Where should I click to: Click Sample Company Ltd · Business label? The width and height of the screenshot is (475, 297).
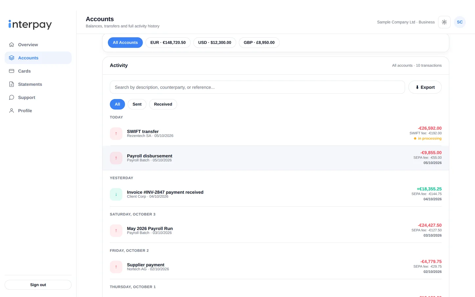(x=406, y=22)
